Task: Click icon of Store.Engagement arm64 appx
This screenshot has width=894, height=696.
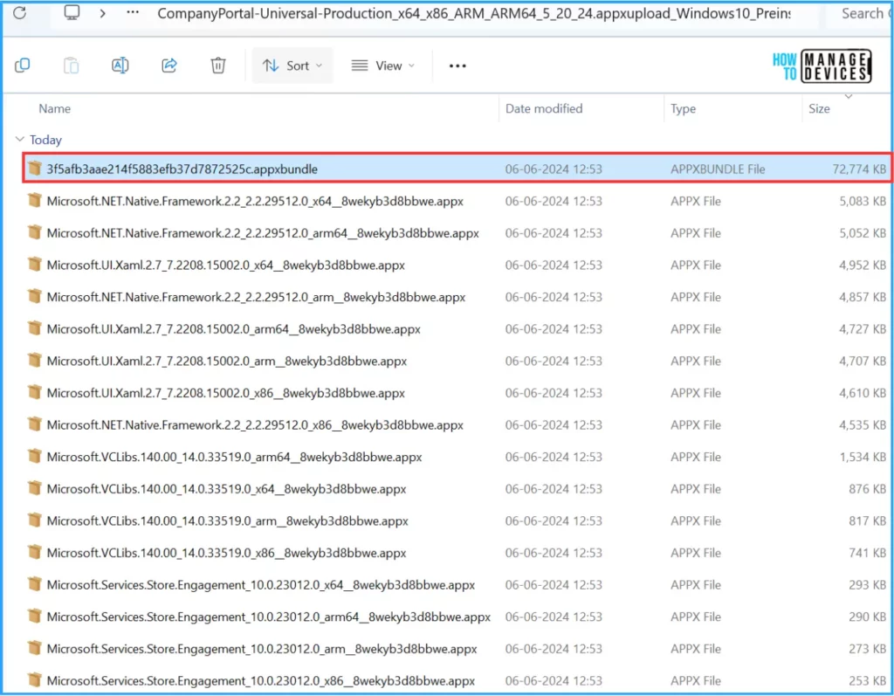Action: 35,616
